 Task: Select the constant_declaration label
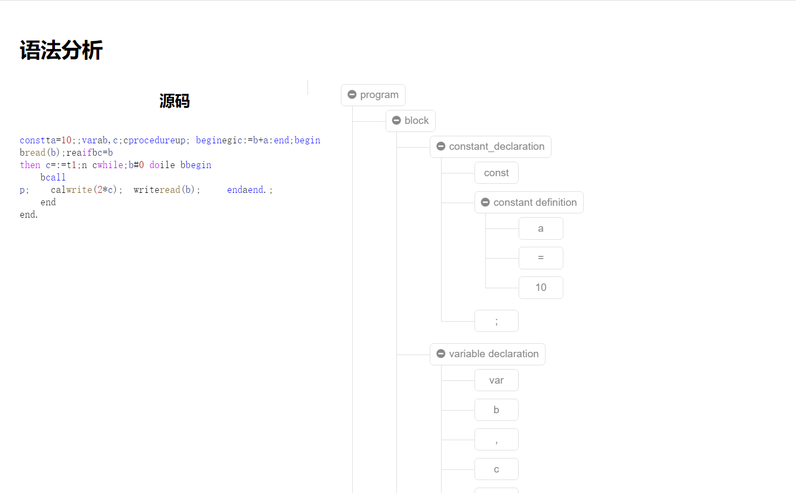click(497, 147)
